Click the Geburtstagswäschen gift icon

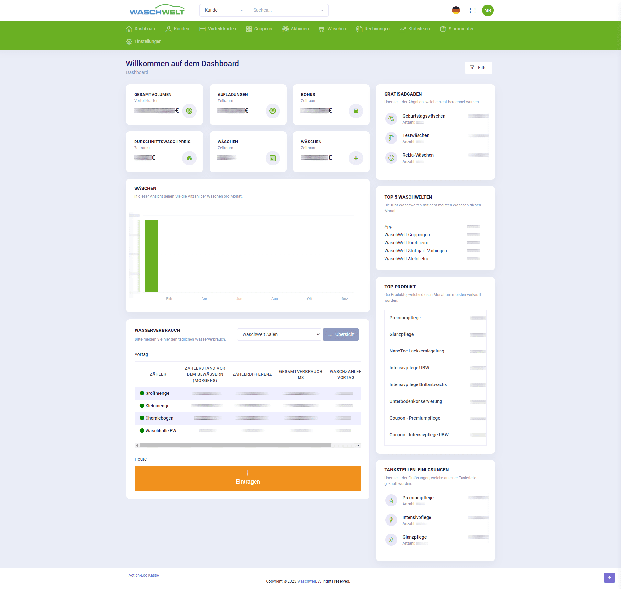point(391,119)
